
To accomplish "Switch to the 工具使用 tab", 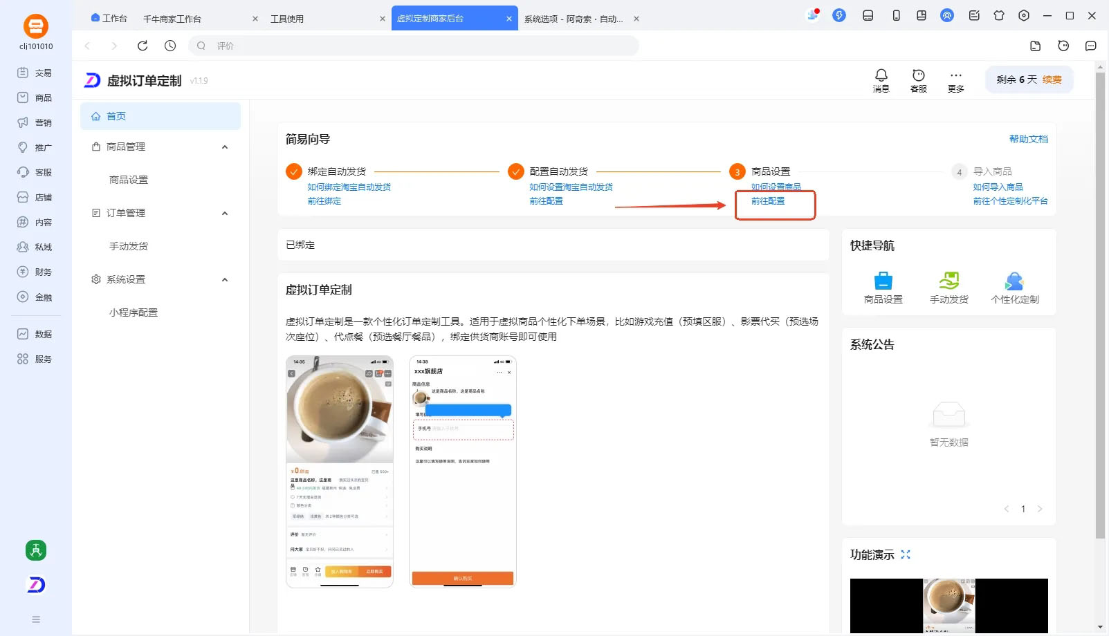I will pos(287,19).
